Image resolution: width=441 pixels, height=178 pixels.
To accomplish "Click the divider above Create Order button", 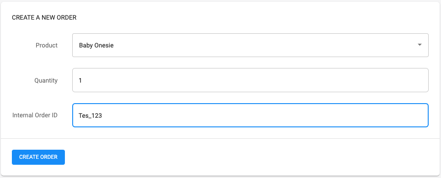I will coord(220,138).
